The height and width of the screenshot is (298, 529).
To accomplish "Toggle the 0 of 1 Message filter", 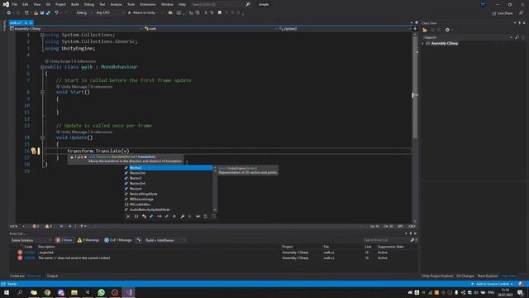I will [118, 240].
